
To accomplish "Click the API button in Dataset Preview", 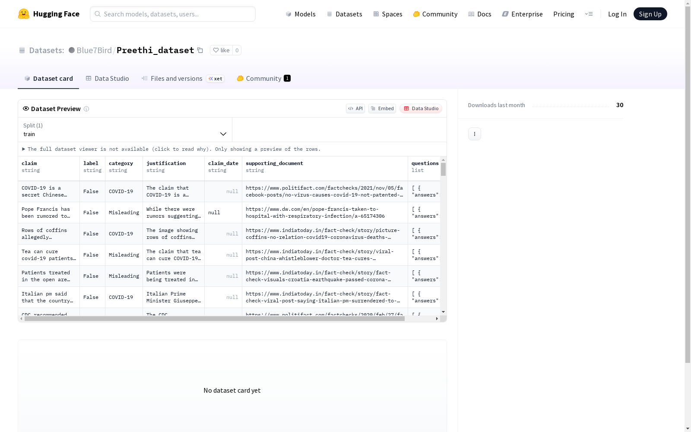I will (355, 108).
